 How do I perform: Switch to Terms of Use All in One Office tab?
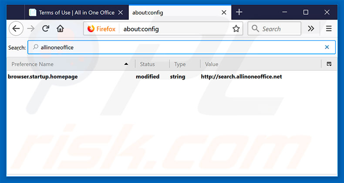point(76,13)
